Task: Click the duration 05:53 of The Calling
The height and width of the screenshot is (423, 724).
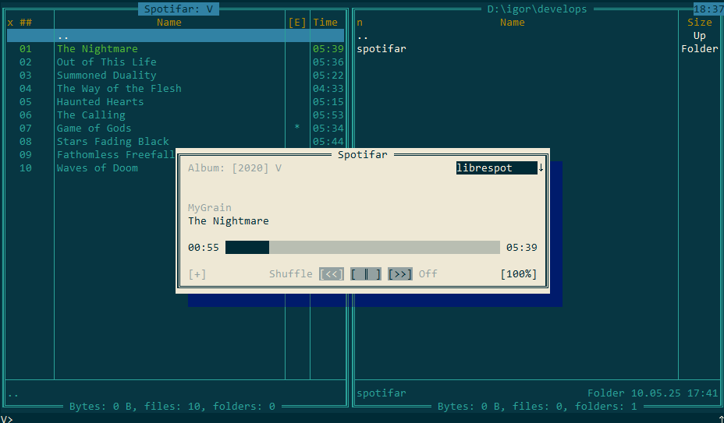Action: [328, 115]
